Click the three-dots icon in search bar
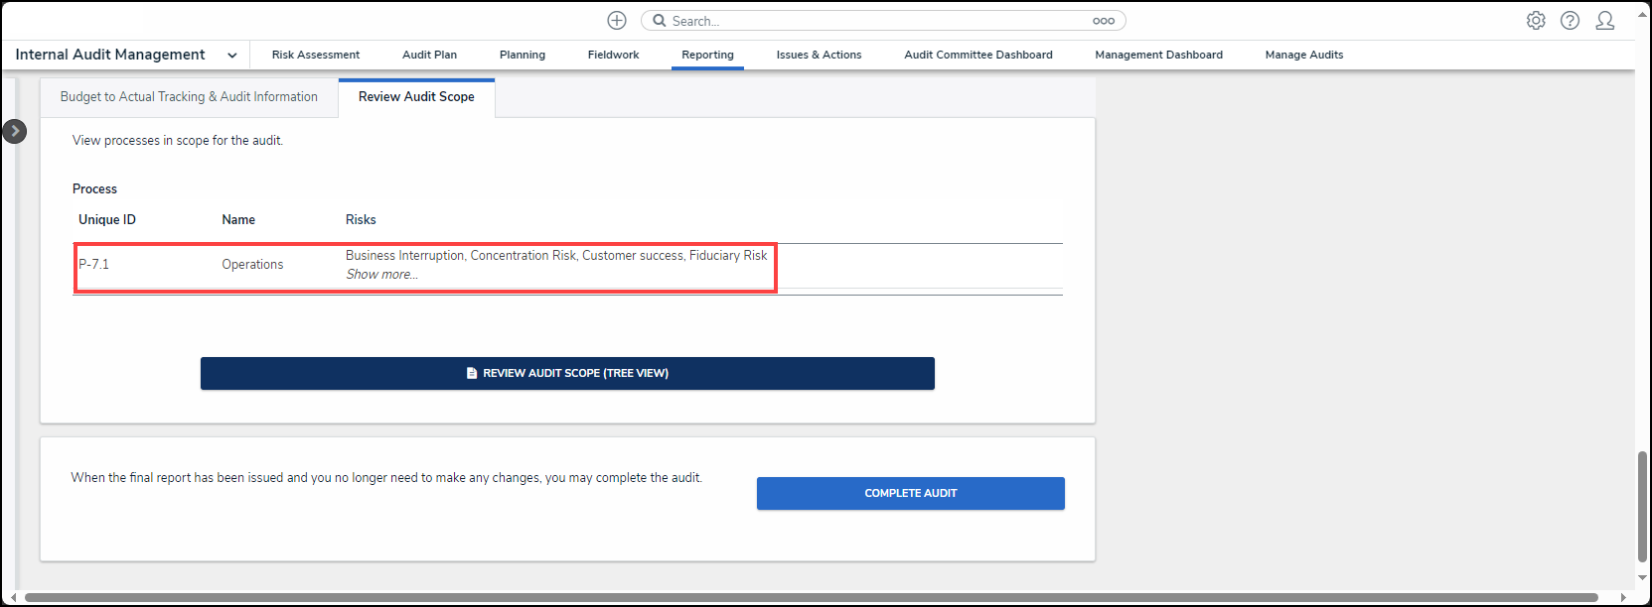 click(1103, 21)
